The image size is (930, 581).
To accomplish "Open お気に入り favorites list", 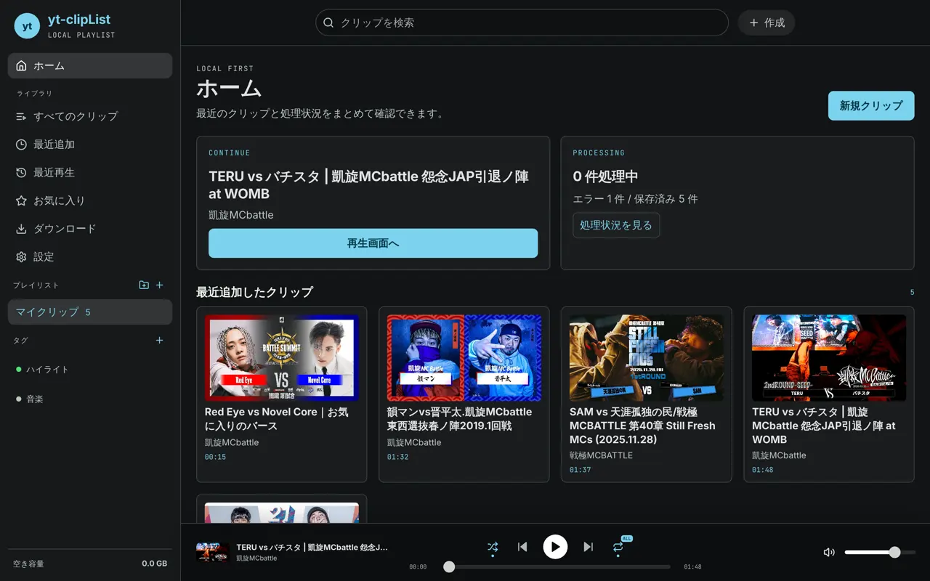I will (90, 200).
